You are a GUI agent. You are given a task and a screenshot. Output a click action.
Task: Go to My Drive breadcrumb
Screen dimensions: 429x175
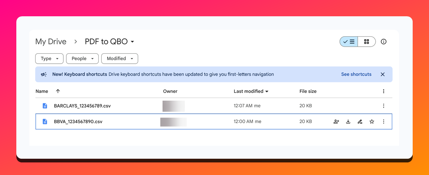point(51,42)
